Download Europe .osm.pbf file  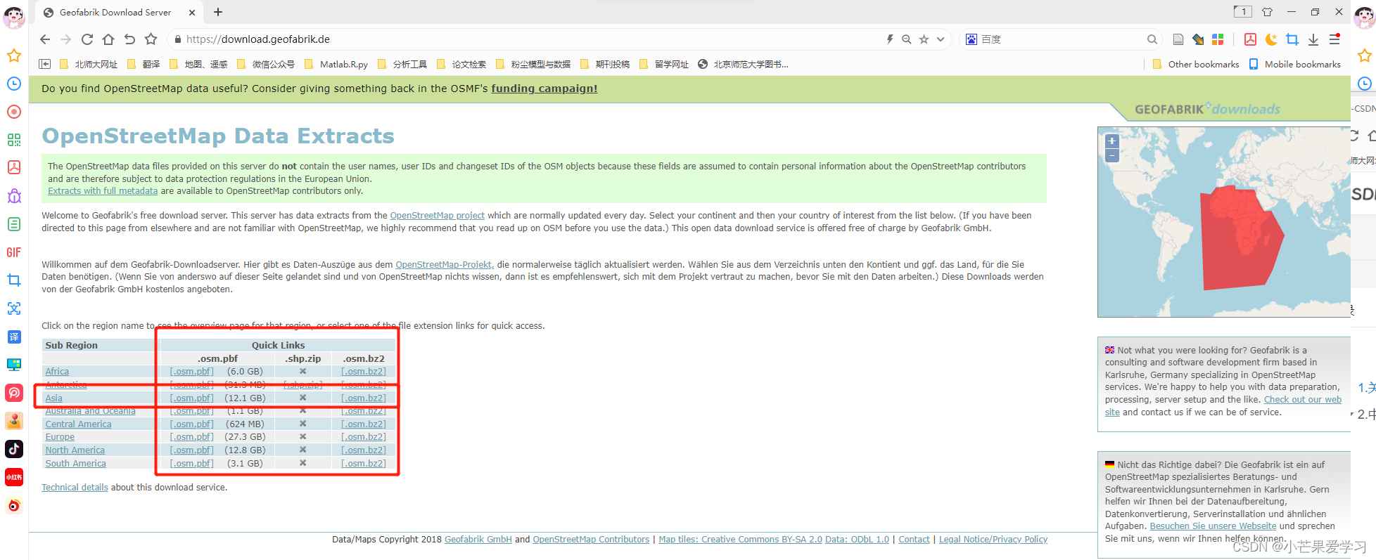click(191, 437)
